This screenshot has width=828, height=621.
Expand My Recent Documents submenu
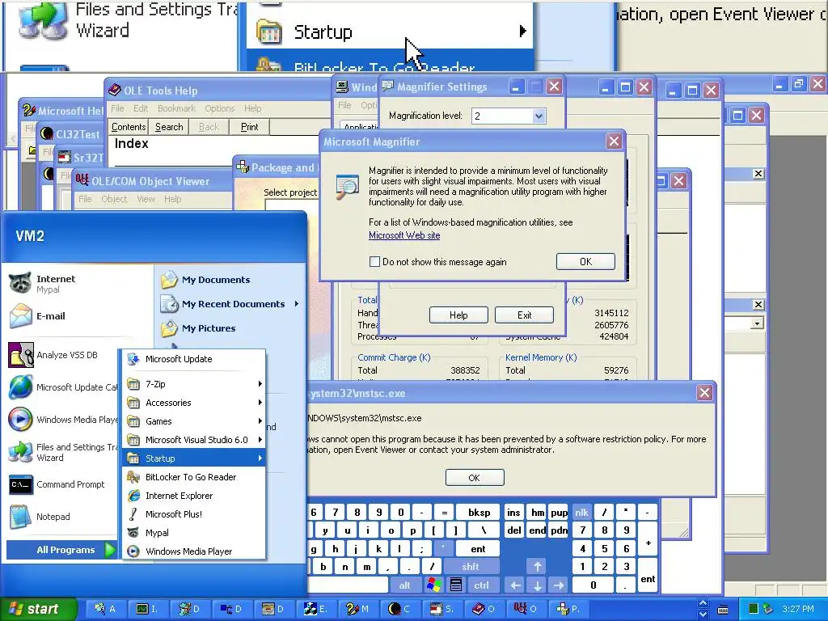230,304
